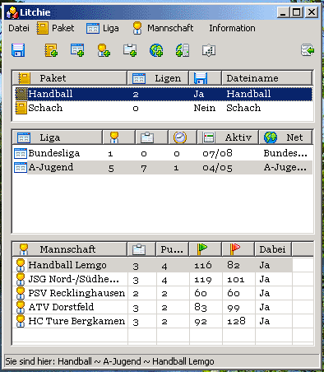This screenshot has height=372, width=324.
Task: Click the table icon beside A-Jugend
Action: point(21,168)
